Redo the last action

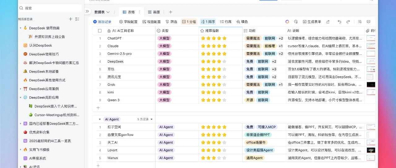tap(348, 22)
